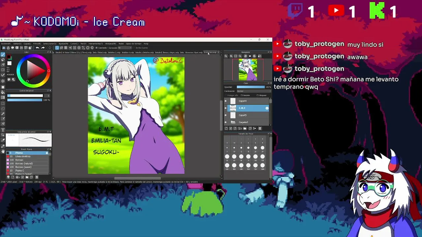Select the Brush tool in left toolbar

point(3,55)
